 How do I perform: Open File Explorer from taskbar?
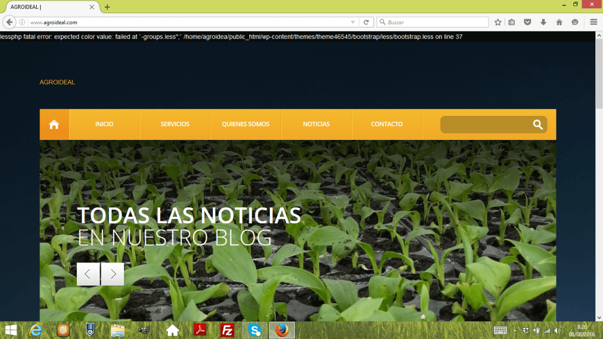pos(118,330)
